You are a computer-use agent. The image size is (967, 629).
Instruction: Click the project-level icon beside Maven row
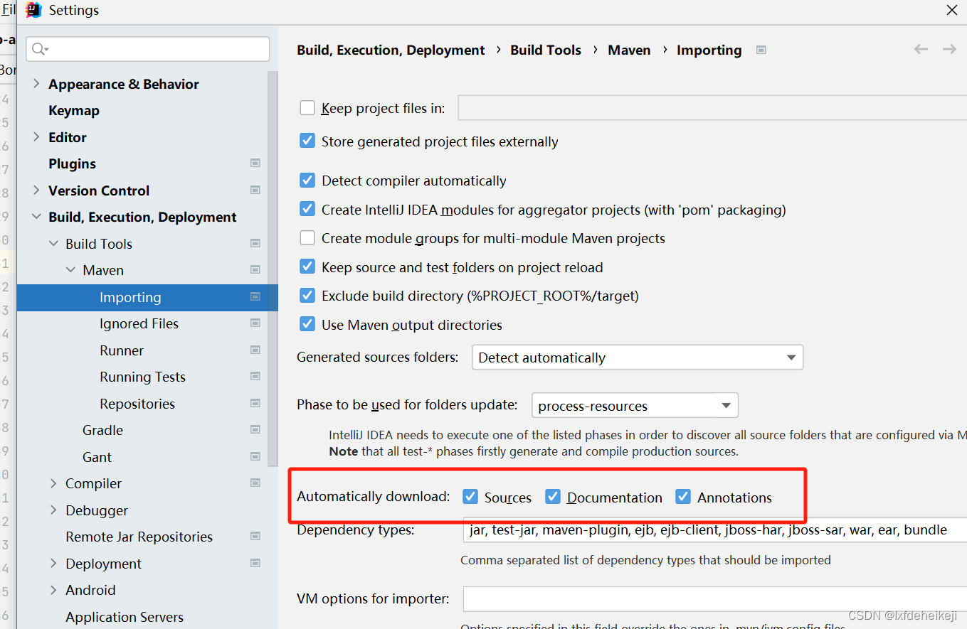255,270
